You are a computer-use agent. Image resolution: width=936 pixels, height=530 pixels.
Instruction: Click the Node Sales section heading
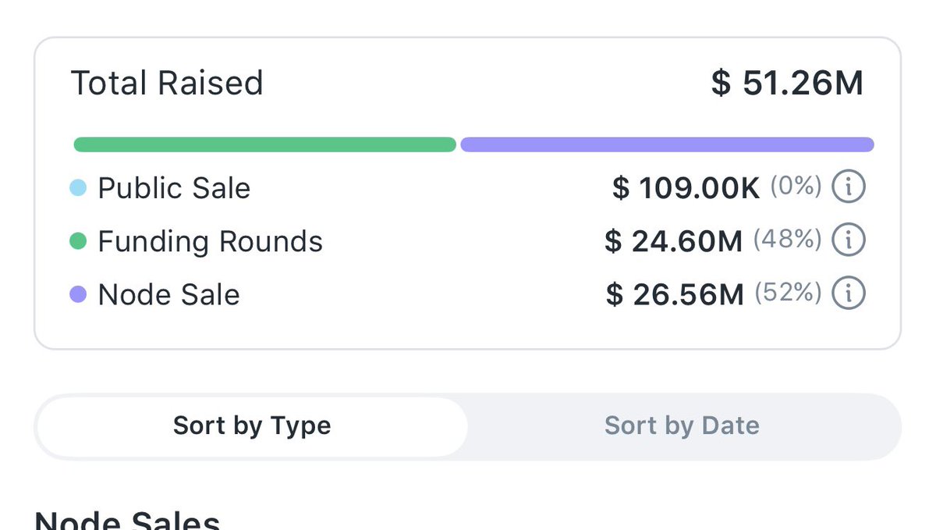tap(127, 521)
